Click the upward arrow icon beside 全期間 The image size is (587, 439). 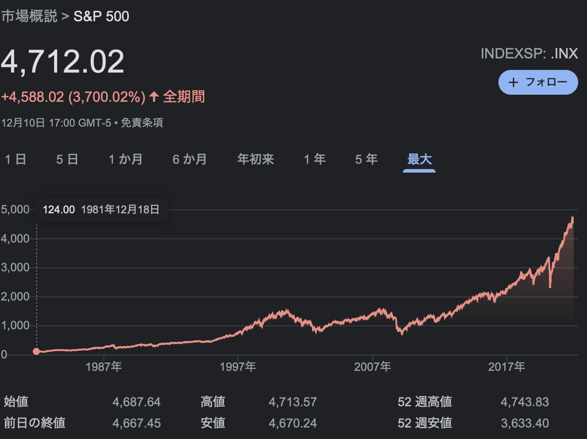point(154,96)
